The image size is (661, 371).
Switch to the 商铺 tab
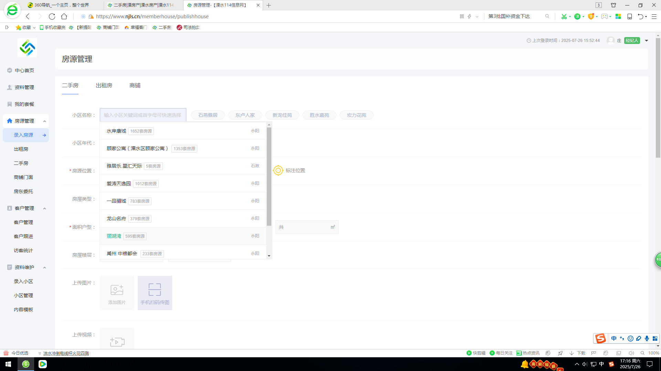(x=135, y=86)
